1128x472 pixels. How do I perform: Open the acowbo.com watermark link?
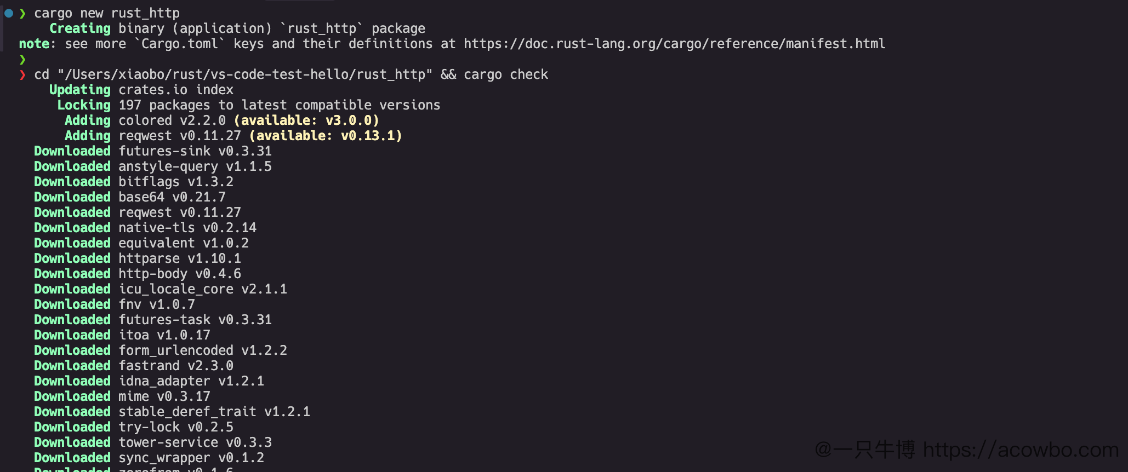pos(1021,450)
